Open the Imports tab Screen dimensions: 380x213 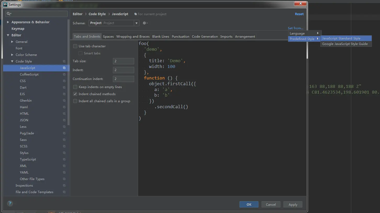[226, 37]
